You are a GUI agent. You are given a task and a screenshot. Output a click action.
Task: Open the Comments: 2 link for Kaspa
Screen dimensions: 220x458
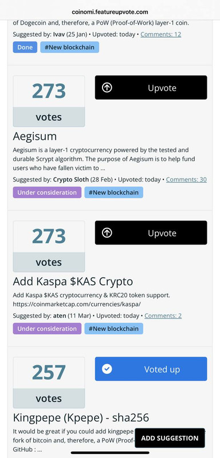[x=163, y=316]
